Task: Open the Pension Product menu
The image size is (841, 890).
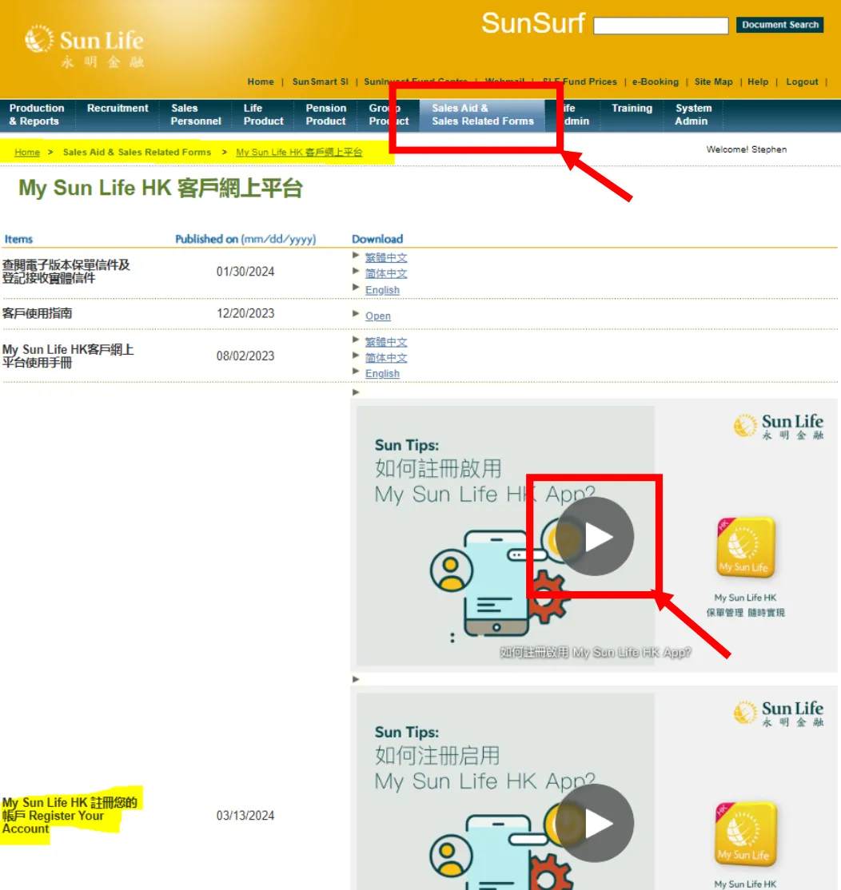Action: [x=326, y=115]
